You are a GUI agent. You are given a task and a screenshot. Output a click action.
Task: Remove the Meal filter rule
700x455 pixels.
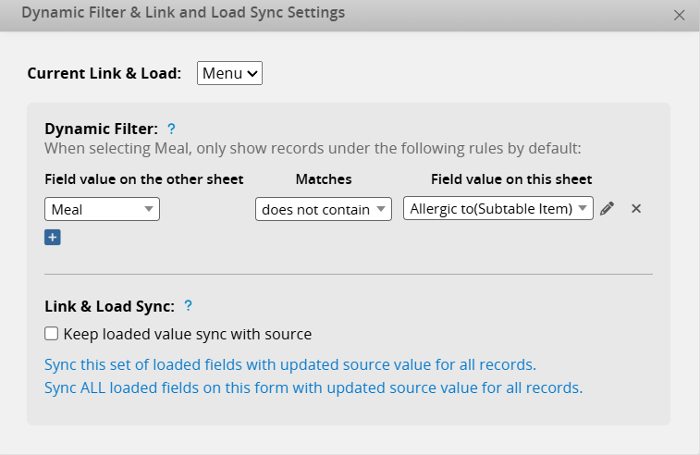click(x=636, y=209)
